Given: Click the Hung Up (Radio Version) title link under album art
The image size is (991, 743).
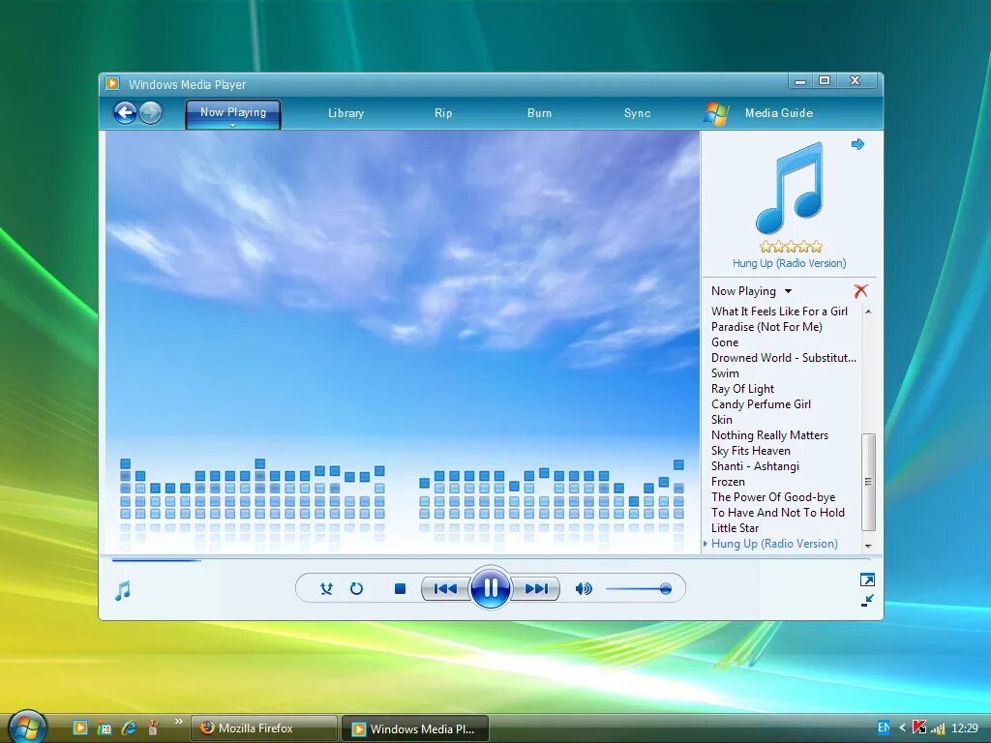Looking at the screenshot, I should click(789, 263).
